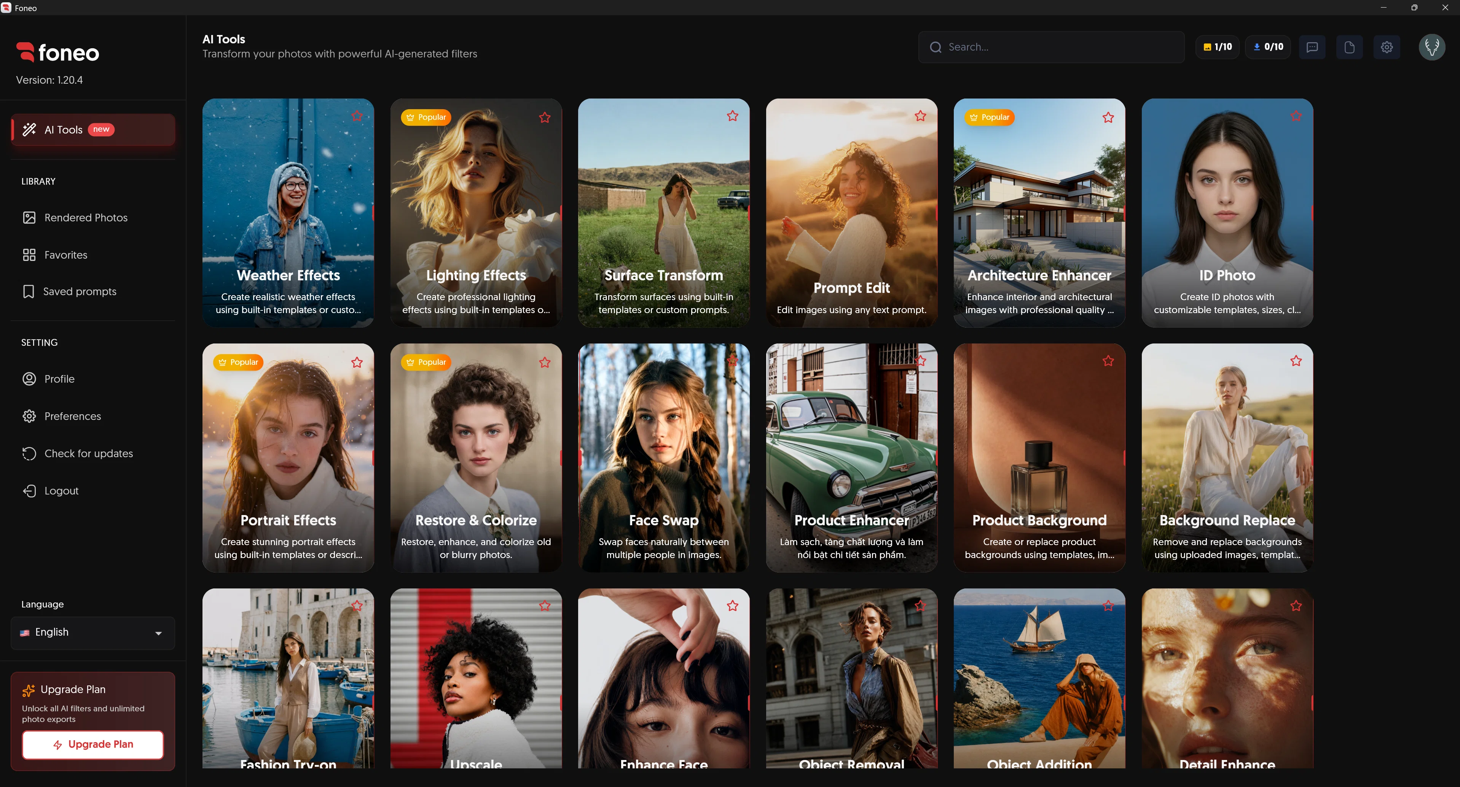Check the 0/10 downloads counter
The image size is (1460, 787).
coord(1268,47)
